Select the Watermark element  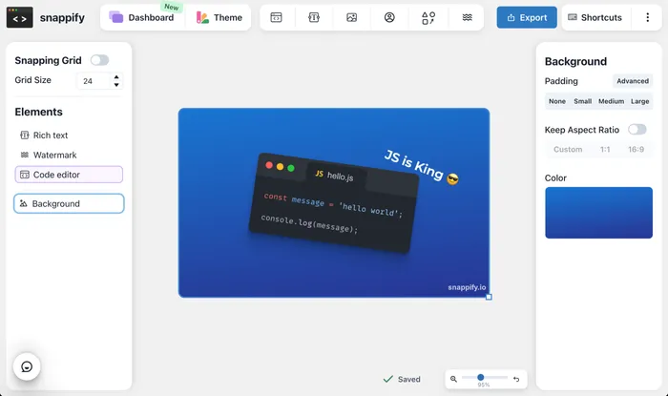(69, 155)
